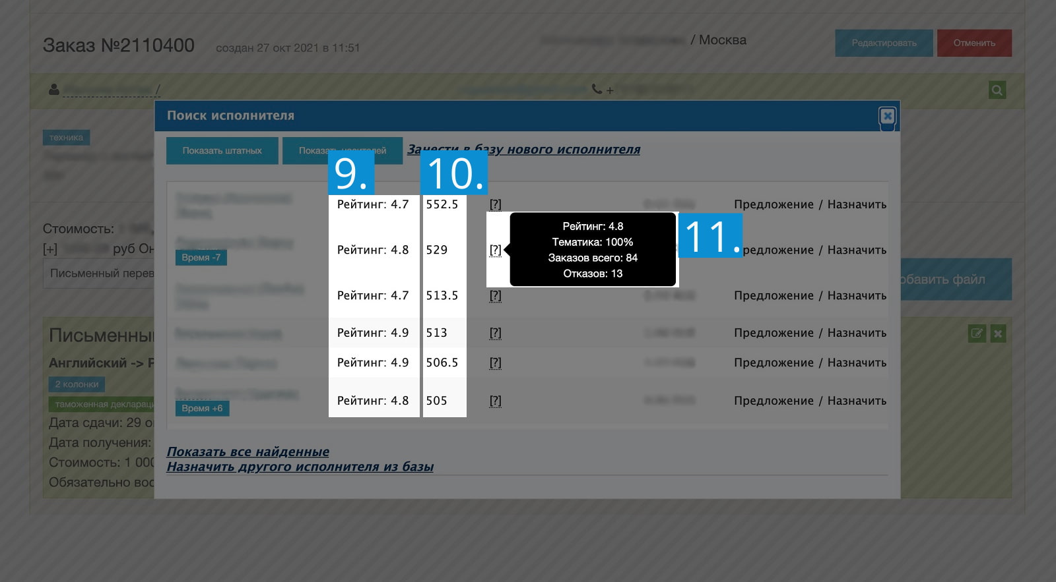Viewport: 1056px width, 582px height.
Task: Click the техника tag
Action: [66, 138]
